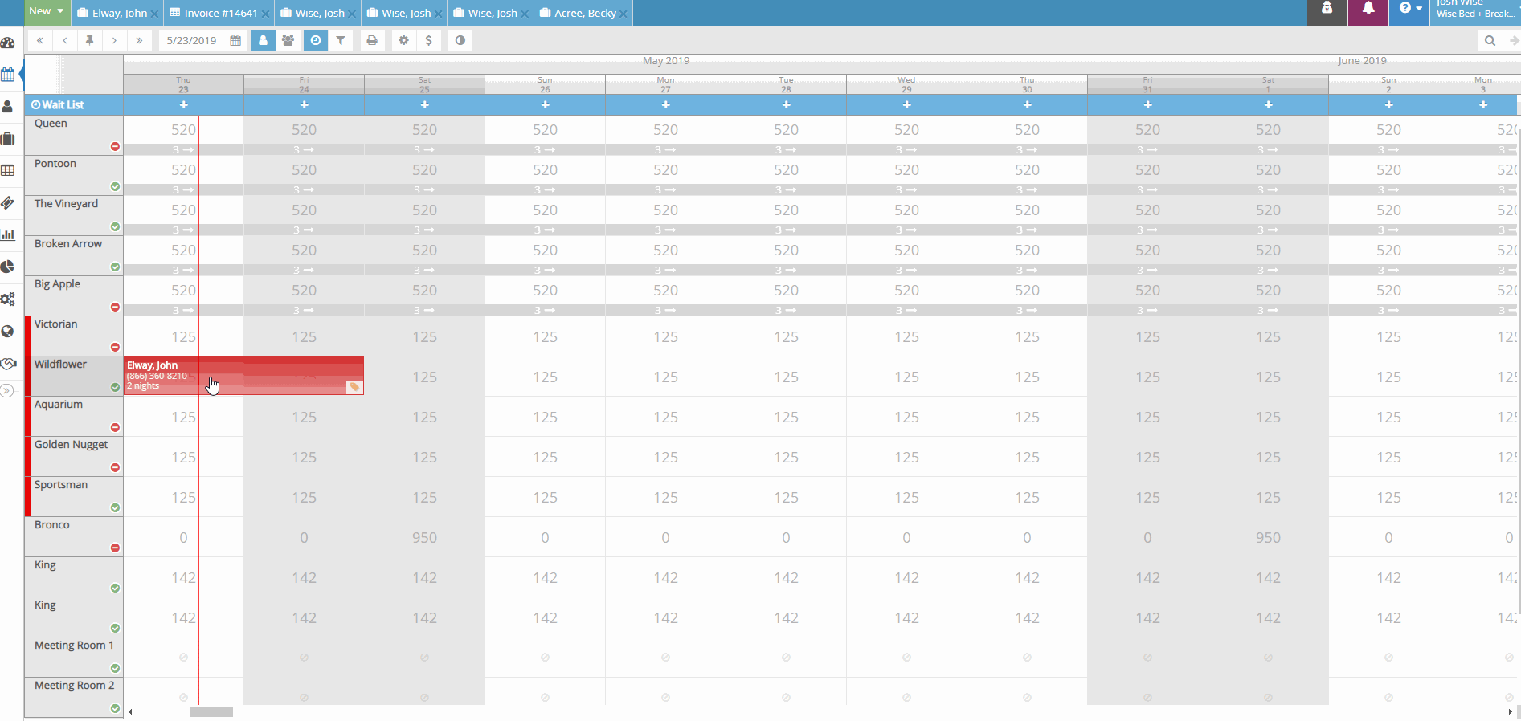
Task: Click the print icon in the toolbar
Action: point(371,40)
